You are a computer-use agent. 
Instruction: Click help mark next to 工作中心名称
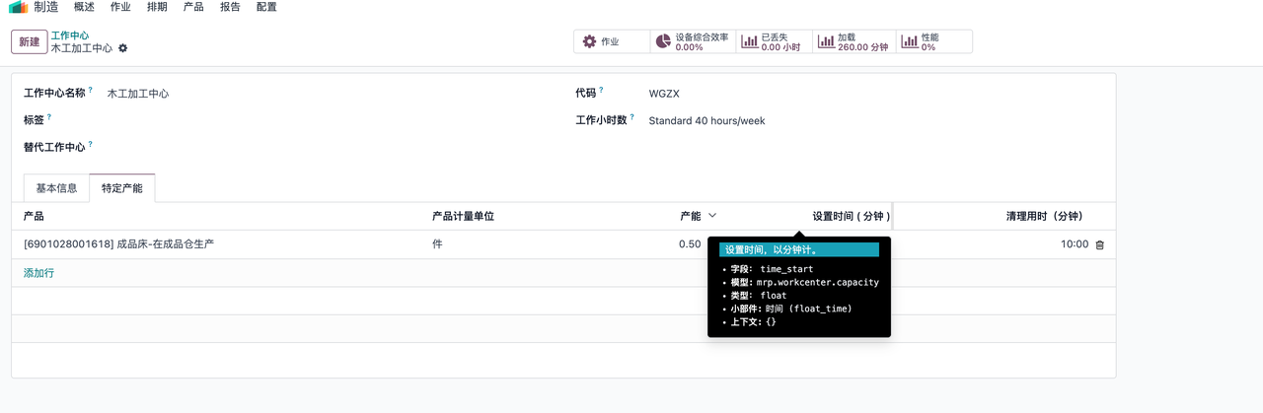pos(91,90)
